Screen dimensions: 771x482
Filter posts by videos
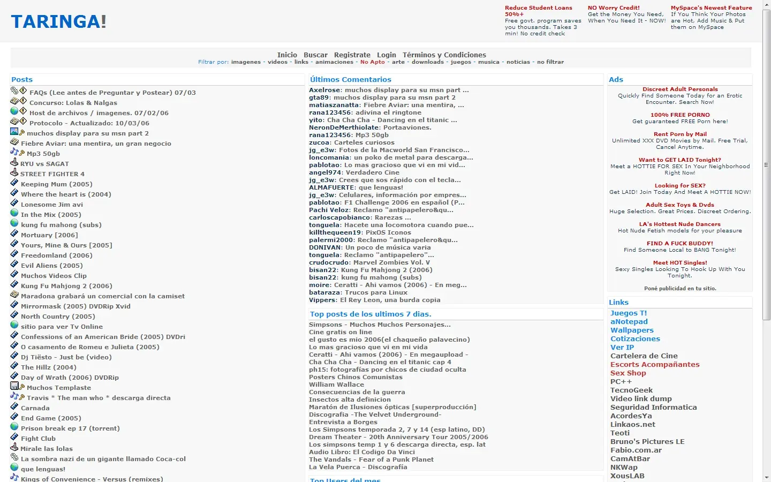click(x=278, y=62)
